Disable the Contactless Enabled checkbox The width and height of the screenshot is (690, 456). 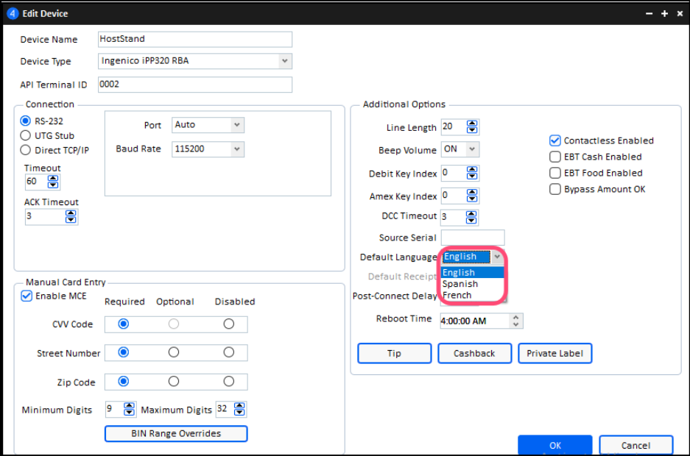pos(555,140)
